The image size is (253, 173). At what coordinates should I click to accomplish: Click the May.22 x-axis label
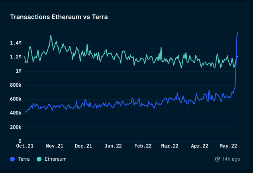pos(228,146)
